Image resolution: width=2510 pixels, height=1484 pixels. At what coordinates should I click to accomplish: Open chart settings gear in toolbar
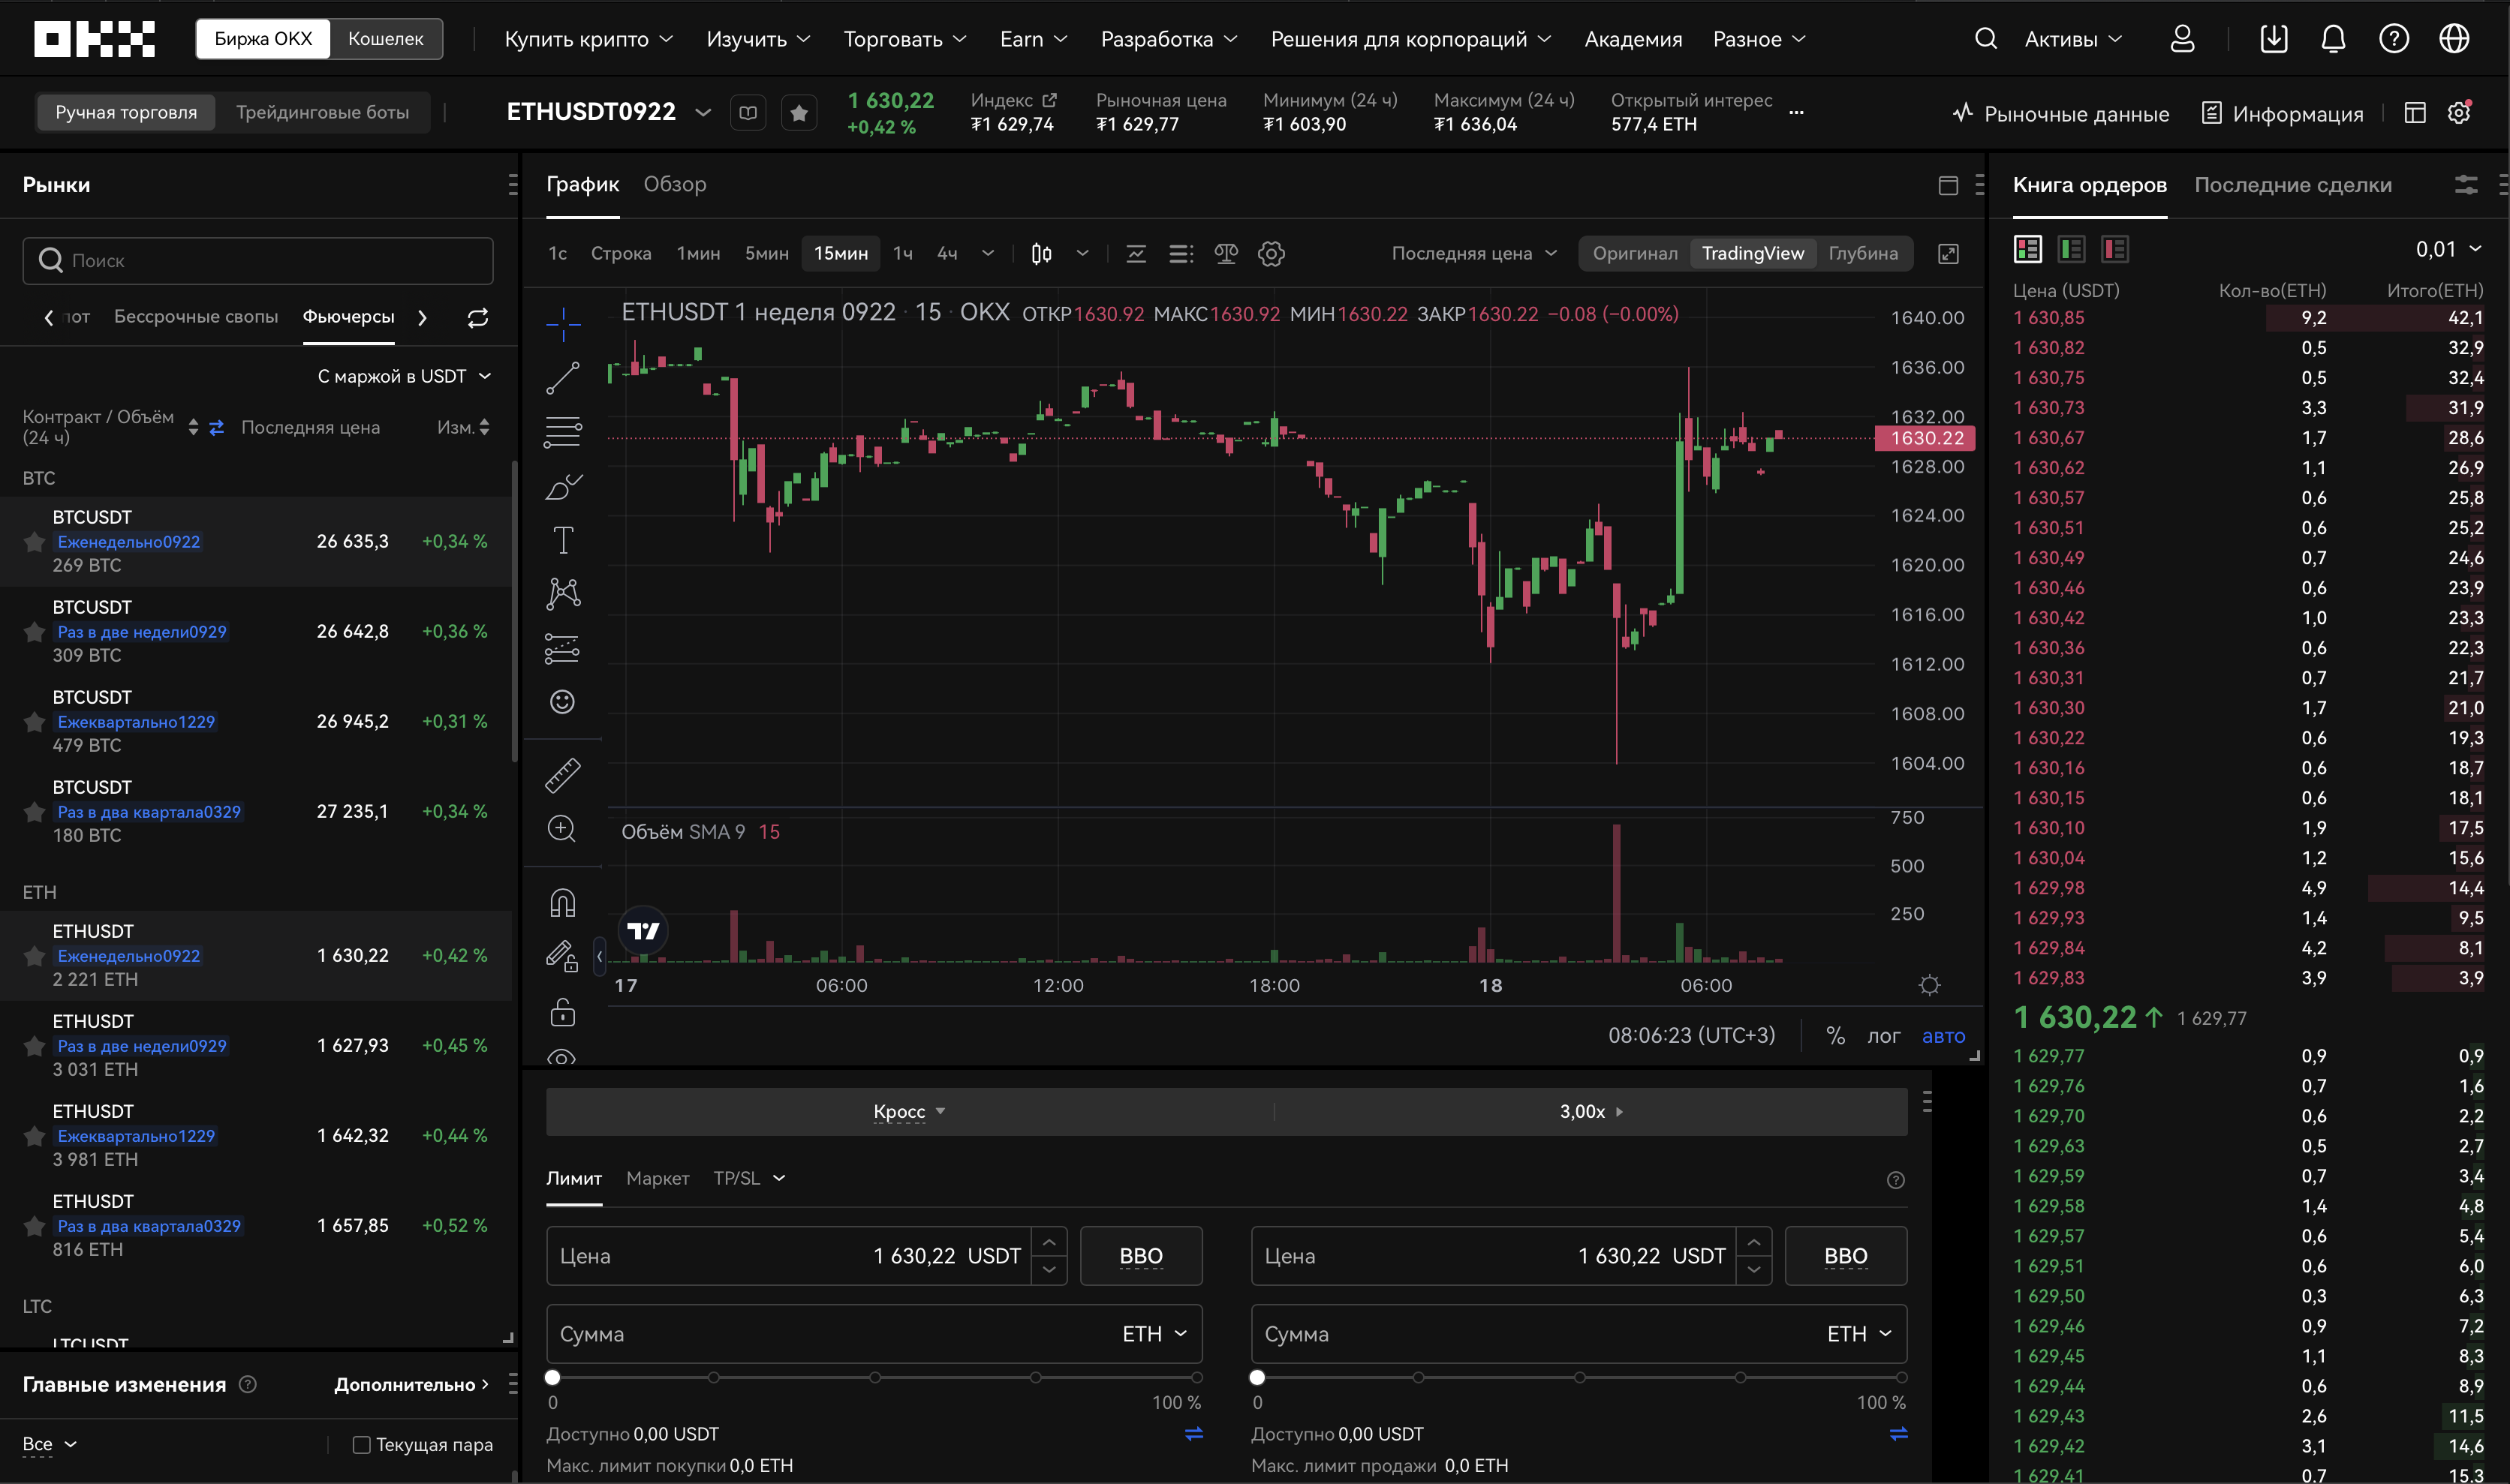pyautogui.click(x=1271, y=254)
